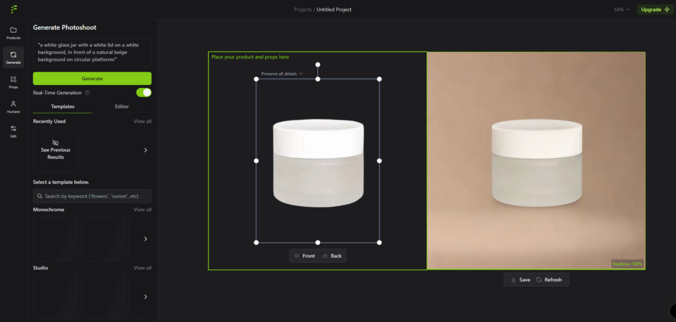This screenshot has height=322, width=676.
Task: Click the Realtime: 100% status label
Action: pos(627,264)
